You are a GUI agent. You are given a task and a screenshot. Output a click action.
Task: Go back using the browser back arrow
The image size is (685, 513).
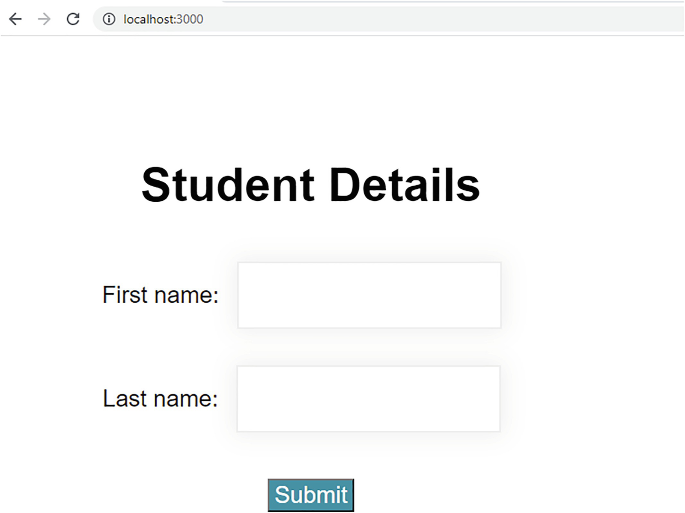[x=15, y=19]
